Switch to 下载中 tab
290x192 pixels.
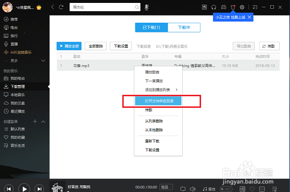point(184,28)
